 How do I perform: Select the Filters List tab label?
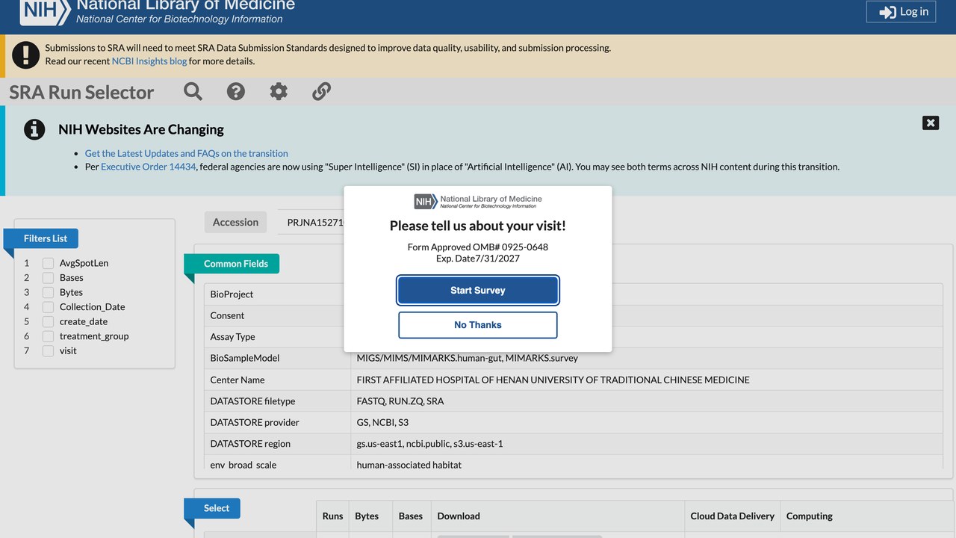46,238
